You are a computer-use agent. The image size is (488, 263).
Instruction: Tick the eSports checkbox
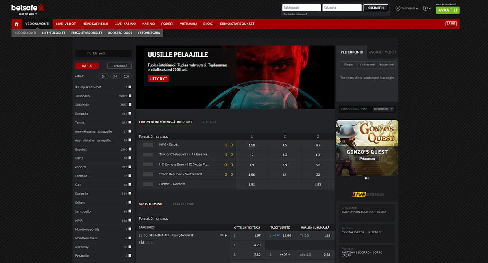click(x=130, y=167)
